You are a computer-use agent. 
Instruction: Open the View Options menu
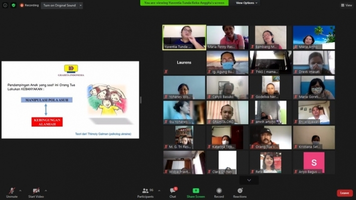point(247,3)
